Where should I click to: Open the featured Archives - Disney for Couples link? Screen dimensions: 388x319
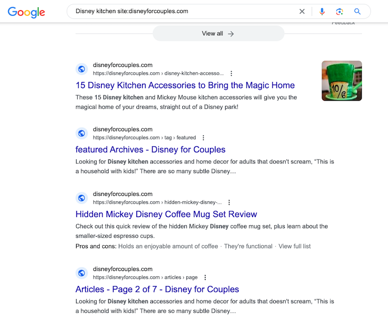(x=150, y=149)
